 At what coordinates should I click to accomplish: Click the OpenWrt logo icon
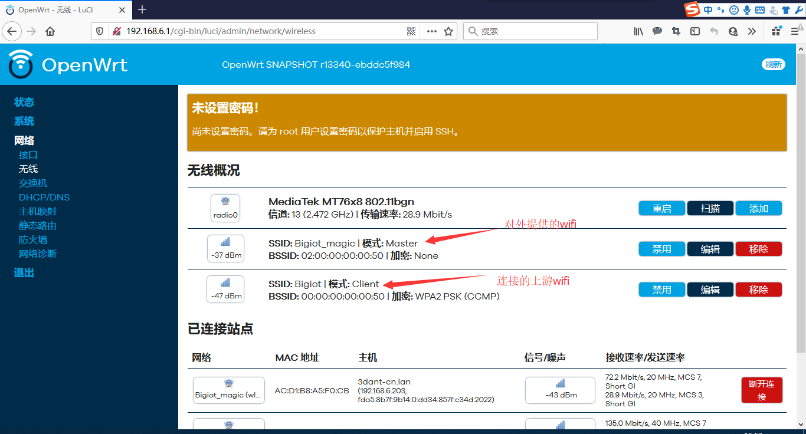point(21,64)
